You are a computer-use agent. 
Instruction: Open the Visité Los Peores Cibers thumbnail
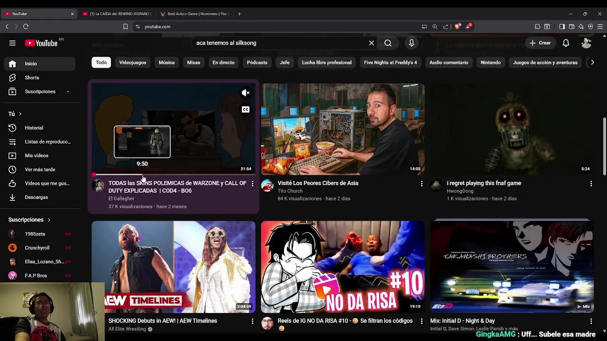343,129
